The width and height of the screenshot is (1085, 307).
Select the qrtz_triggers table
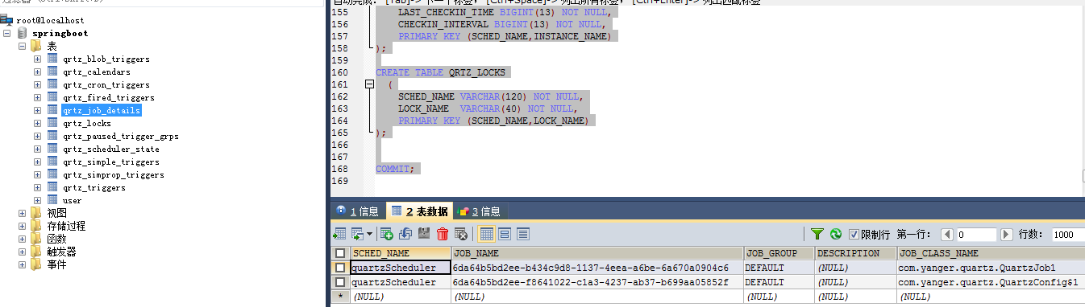(x=94, y=187)
